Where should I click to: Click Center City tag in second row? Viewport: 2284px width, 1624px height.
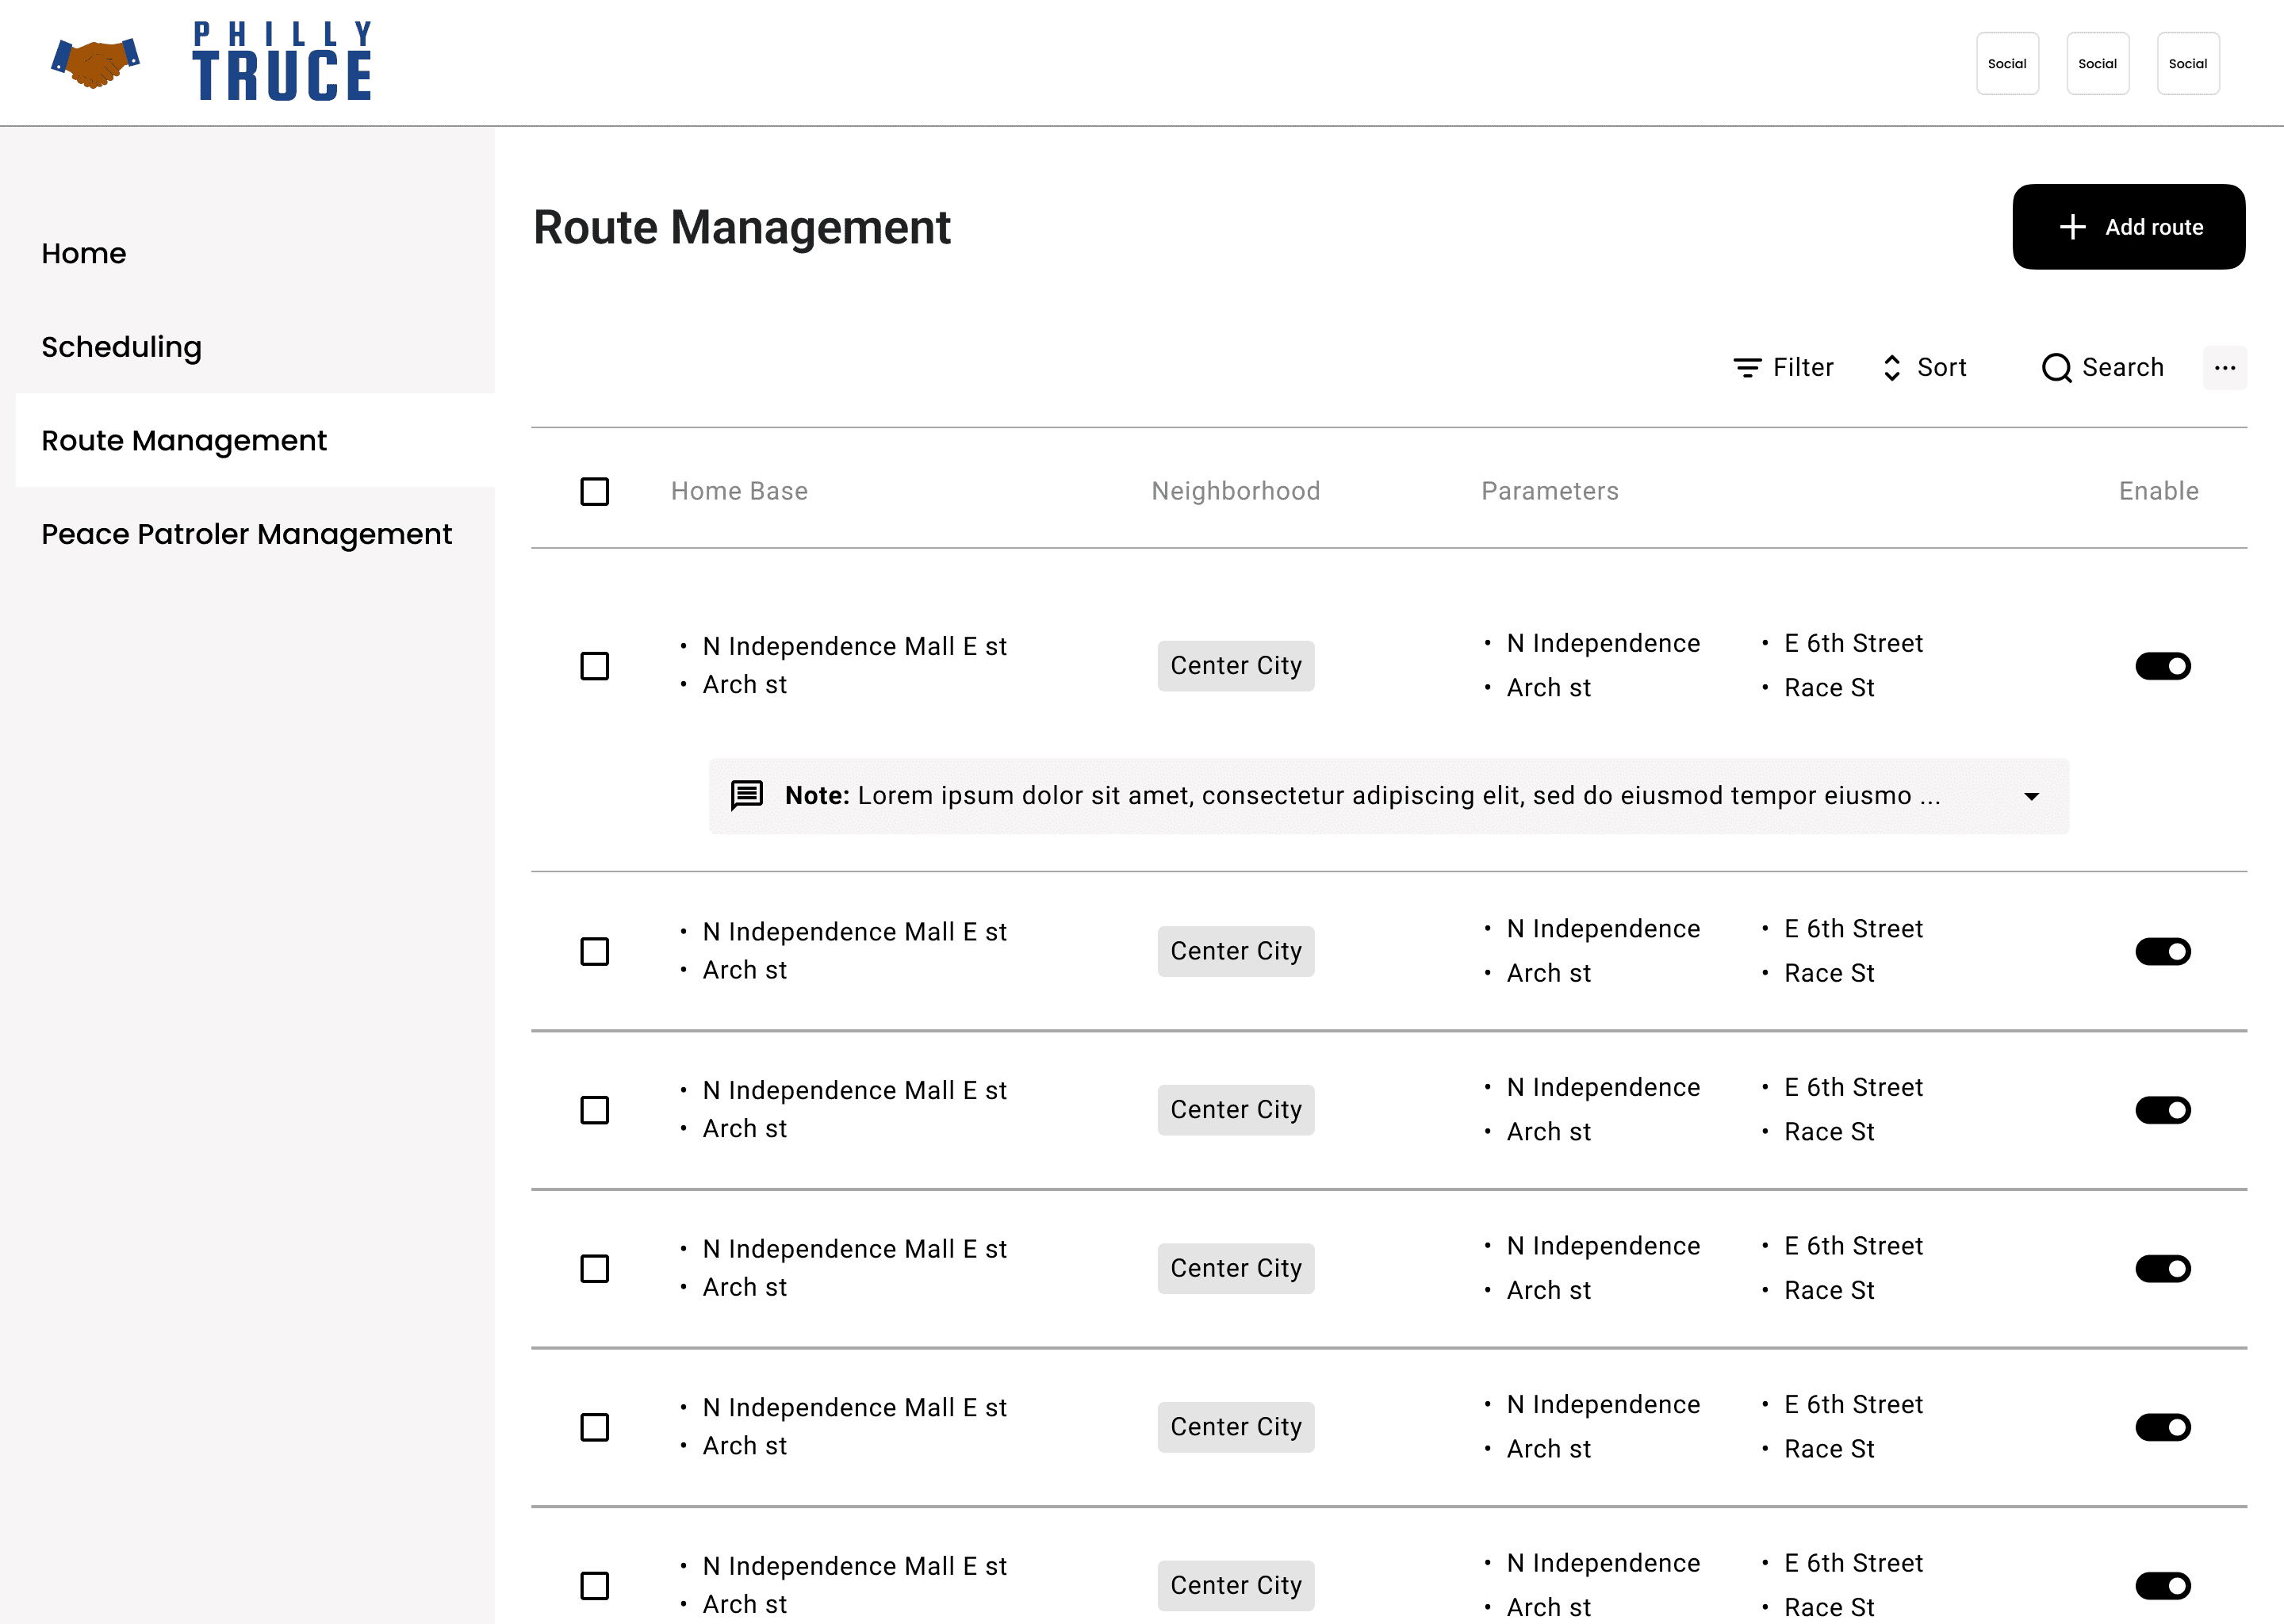pyautogui.click(x=1236, y=951)
